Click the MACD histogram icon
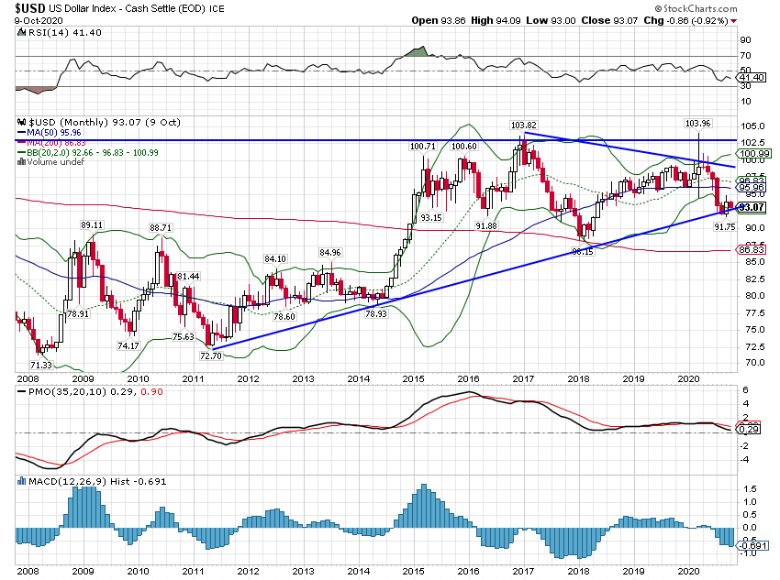Screen dimensions: 780x580 point(21,481)
